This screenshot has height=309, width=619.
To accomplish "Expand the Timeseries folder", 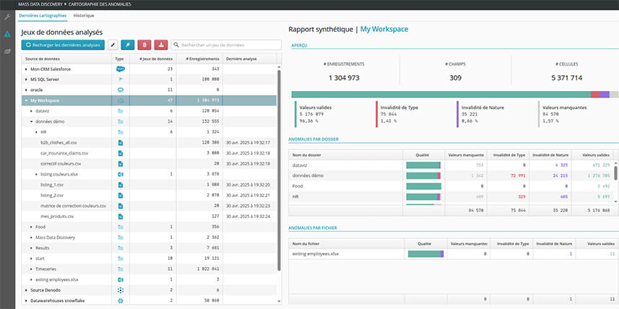I will 32,269.
